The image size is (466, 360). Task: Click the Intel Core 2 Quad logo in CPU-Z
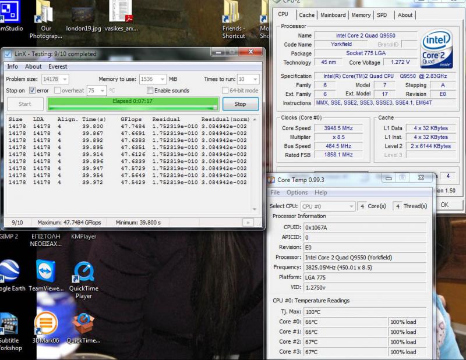point(436,49)
